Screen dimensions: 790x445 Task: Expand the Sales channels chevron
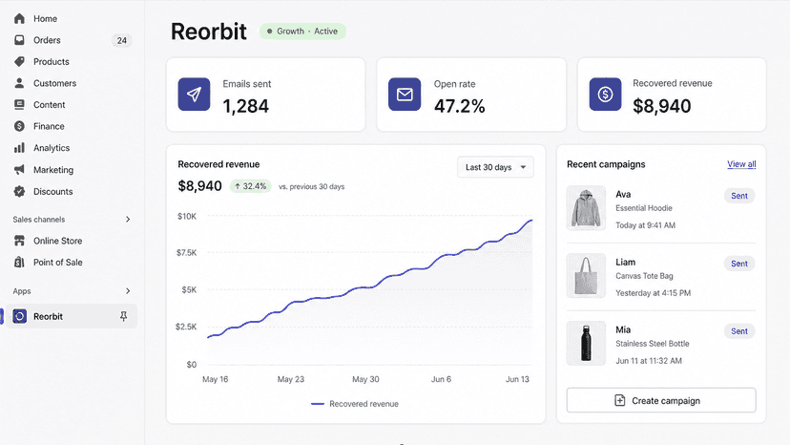(x=128, y=219)
